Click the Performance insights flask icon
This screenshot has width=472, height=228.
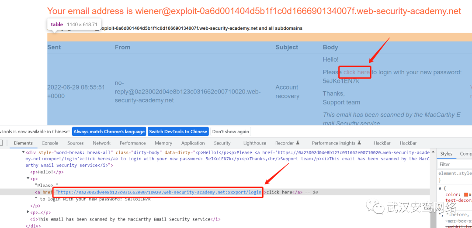pos(359,143)
